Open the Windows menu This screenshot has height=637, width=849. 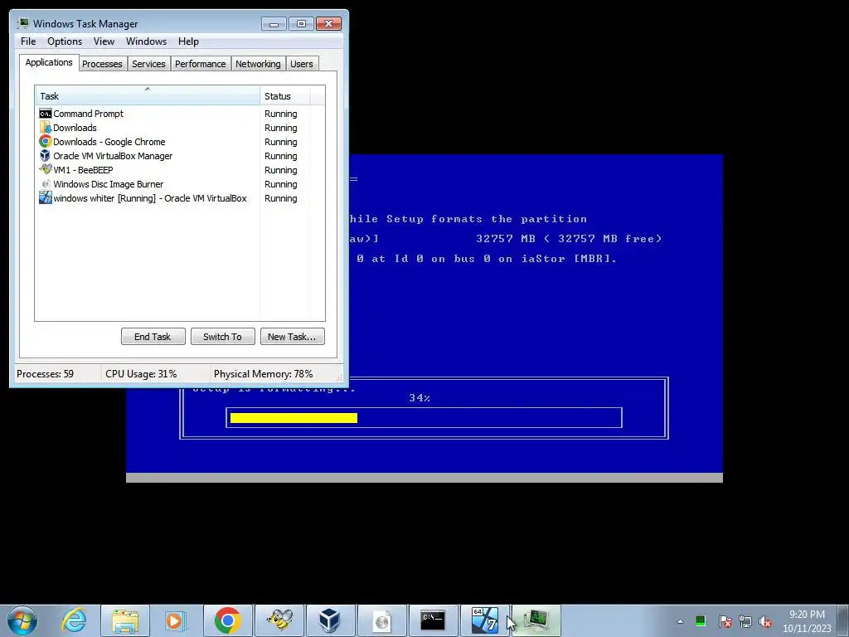coord(146,41)
